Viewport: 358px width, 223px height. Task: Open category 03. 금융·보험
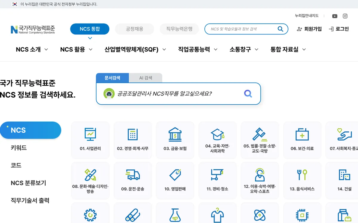click(175, 140)
